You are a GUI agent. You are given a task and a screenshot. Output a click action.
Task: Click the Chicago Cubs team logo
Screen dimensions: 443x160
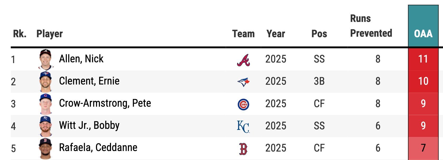tap(243, 104)
